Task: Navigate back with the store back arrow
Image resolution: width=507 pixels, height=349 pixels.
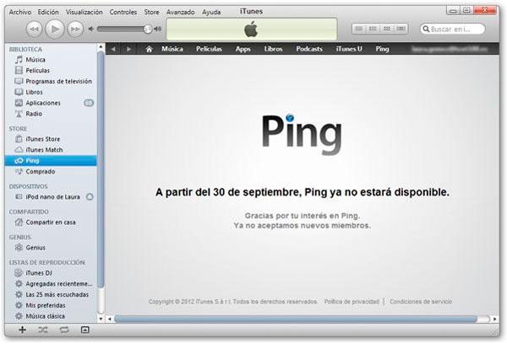Action: (115, 50)
